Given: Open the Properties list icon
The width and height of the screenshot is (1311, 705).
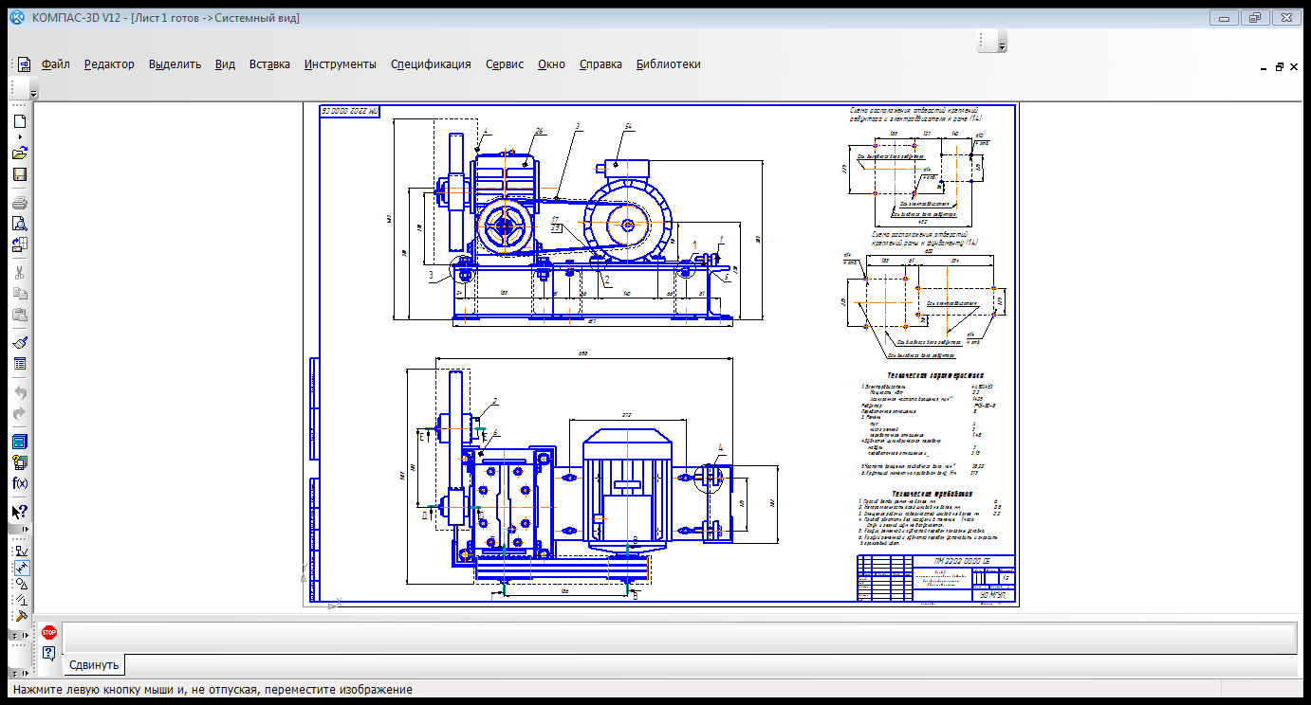Looking at the screenshot, I should (x=20, y=364).
